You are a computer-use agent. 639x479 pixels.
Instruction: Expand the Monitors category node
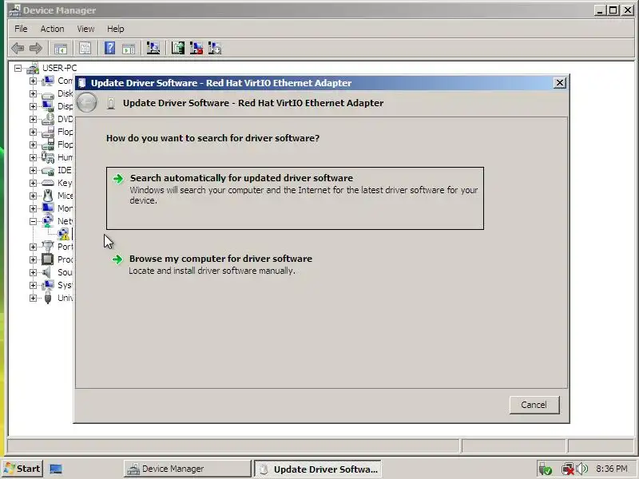33,208
